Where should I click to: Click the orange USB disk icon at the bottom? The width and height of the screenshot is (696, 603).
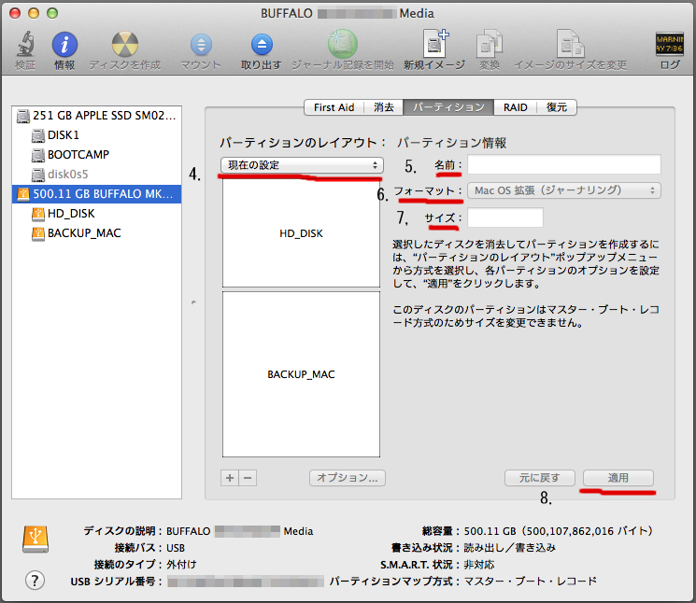click(x=36, y=539)
